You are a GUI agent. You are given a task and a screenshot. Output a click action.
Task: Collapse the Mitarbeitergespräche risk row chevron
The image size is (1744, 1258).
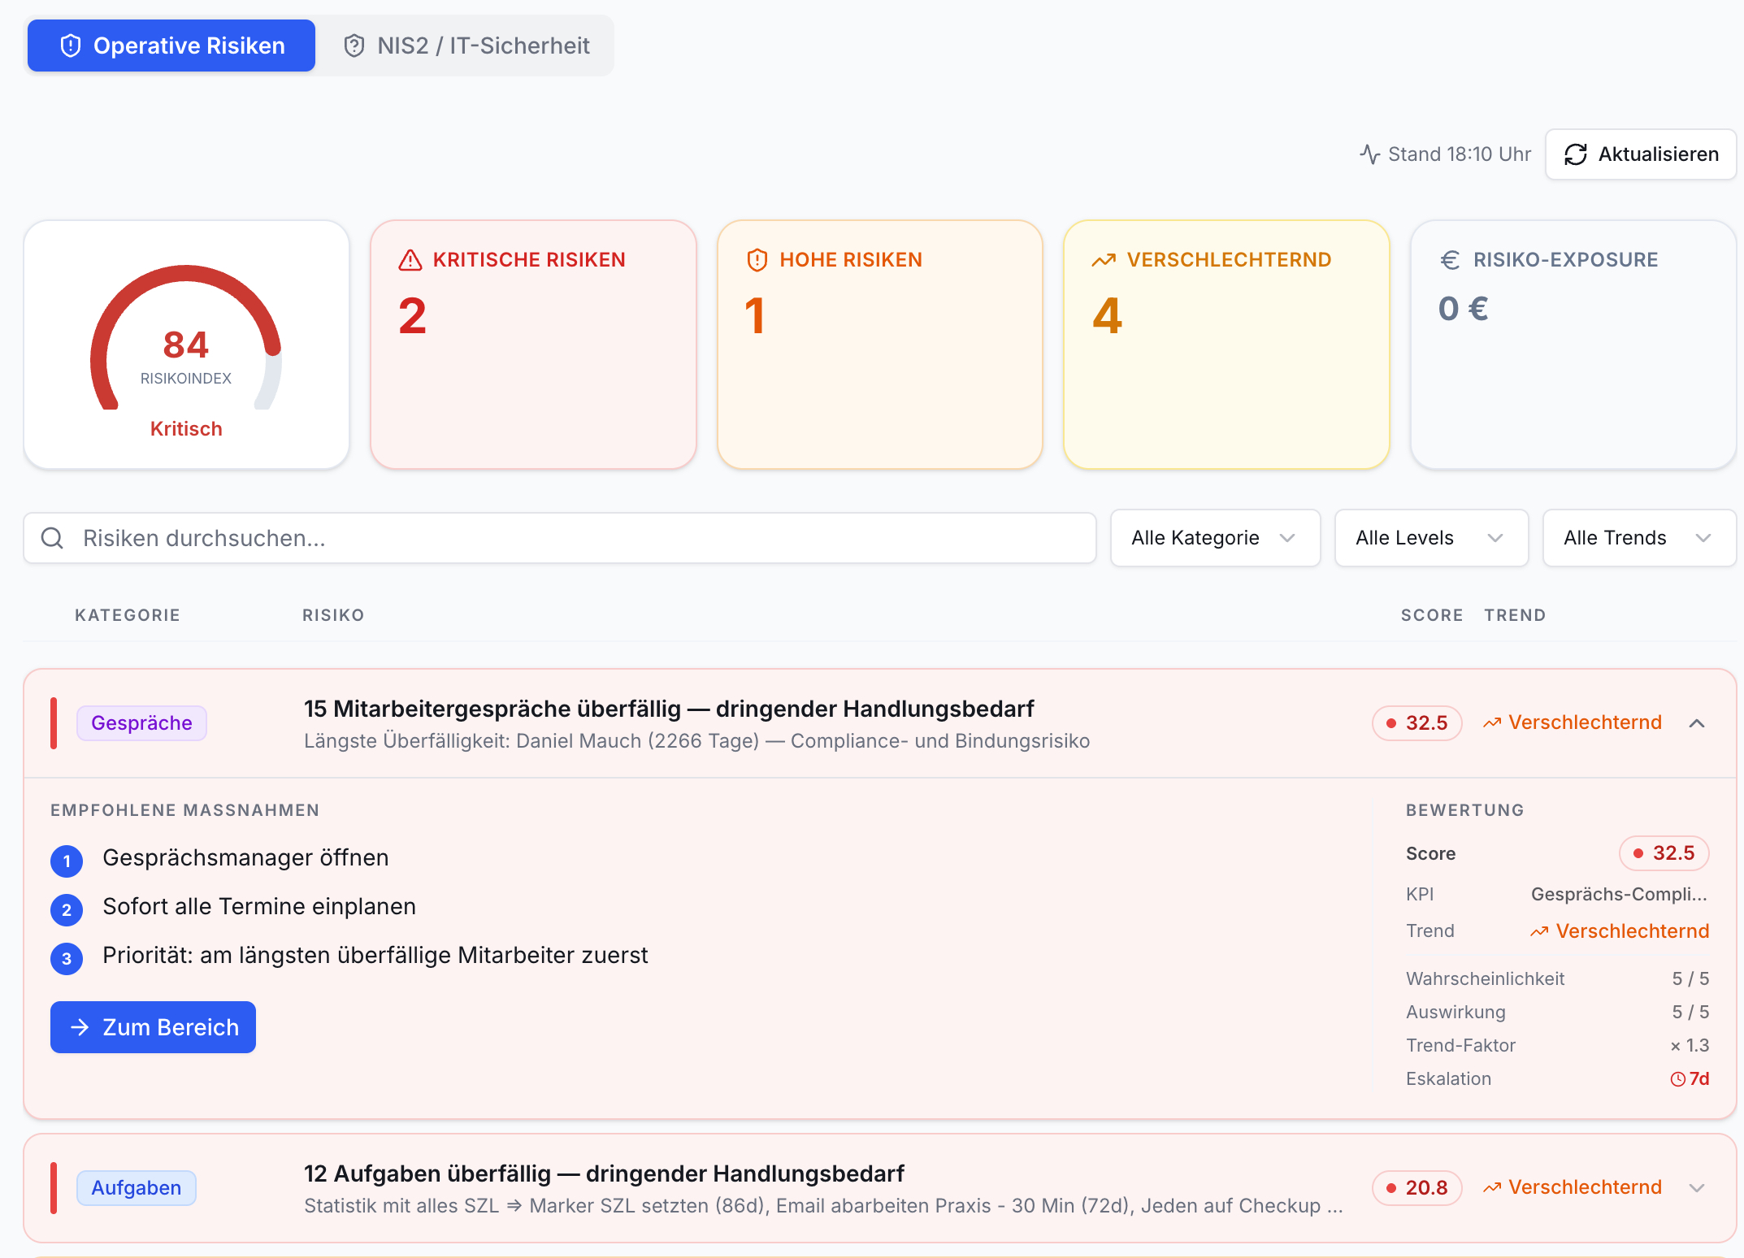pos(1697,723)
